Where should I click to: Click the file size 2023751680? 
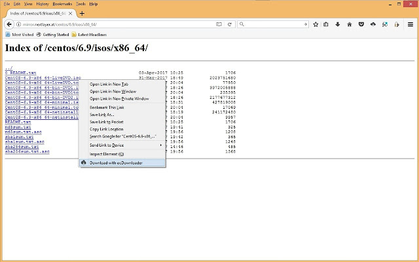tap(223, 78)
